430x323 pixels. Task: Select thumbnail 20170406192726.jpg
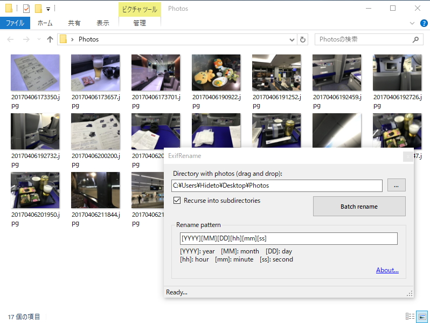[397, 72]
